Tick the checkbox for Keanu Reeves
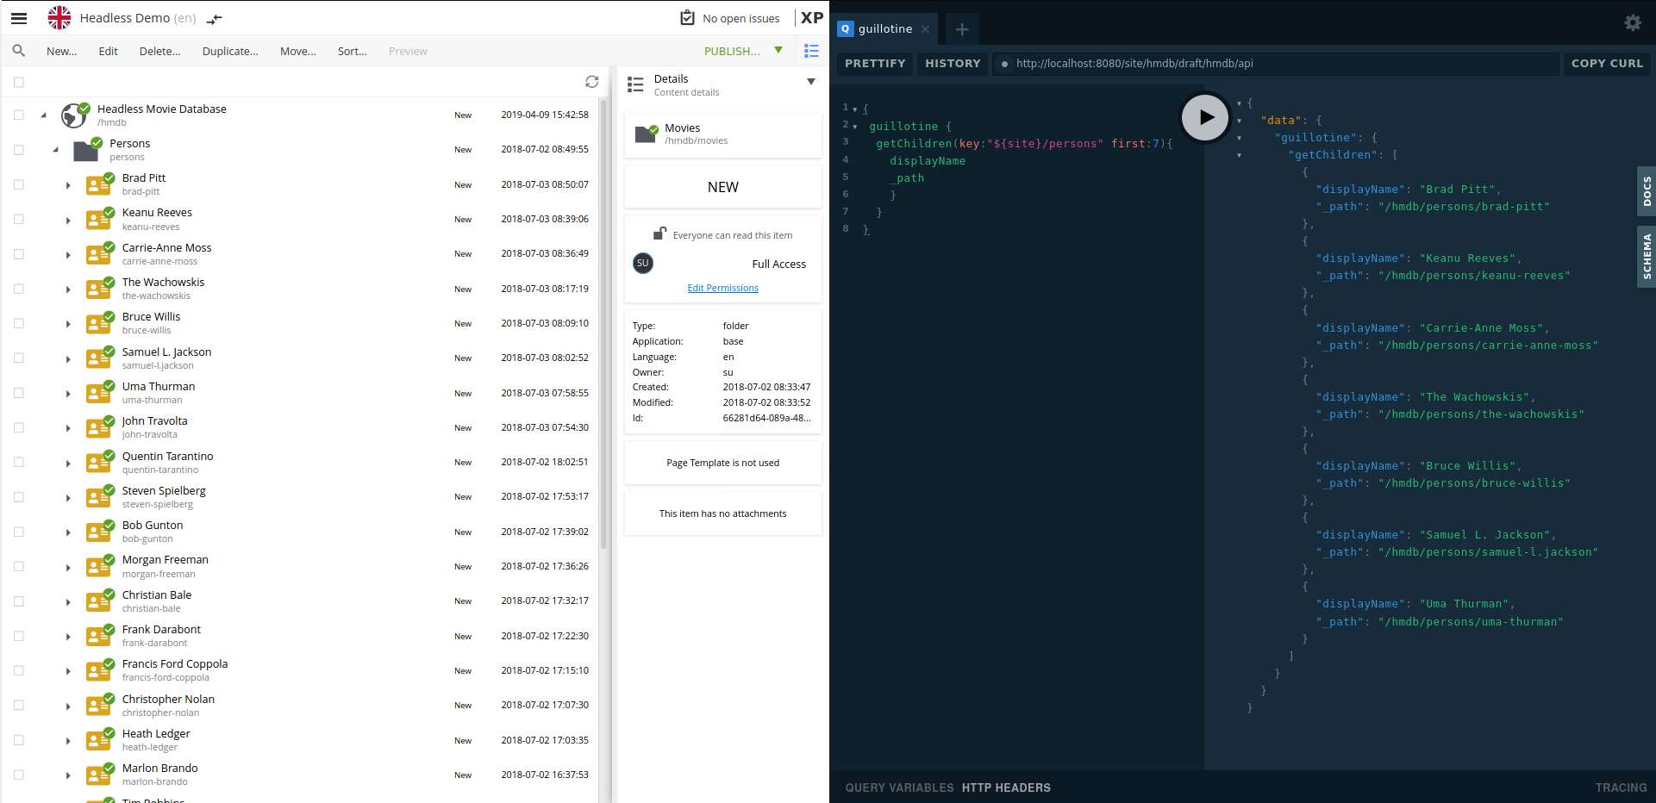The height and width of the screenshot is (803, 1656). click(x=19, y=220)
